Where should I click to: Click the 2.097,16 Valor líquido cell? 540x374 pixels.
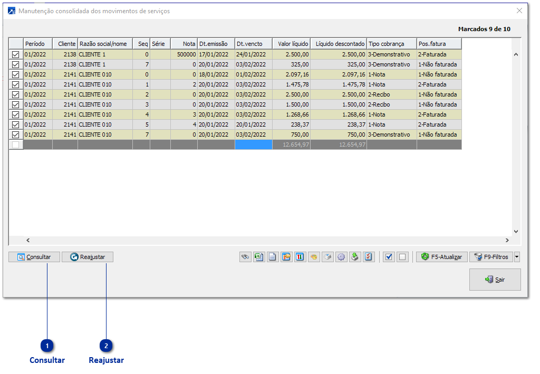(292, 74)
